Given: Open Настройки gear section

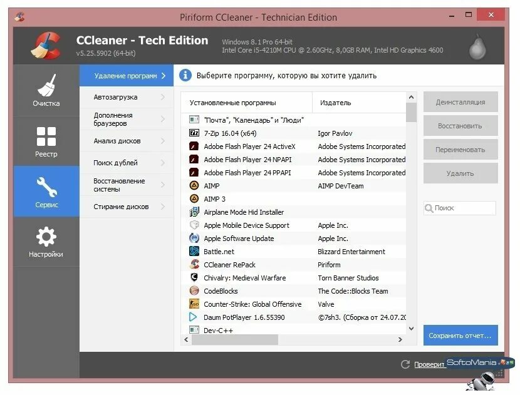Looking at the screenshot, I should (x=46, y=242).
